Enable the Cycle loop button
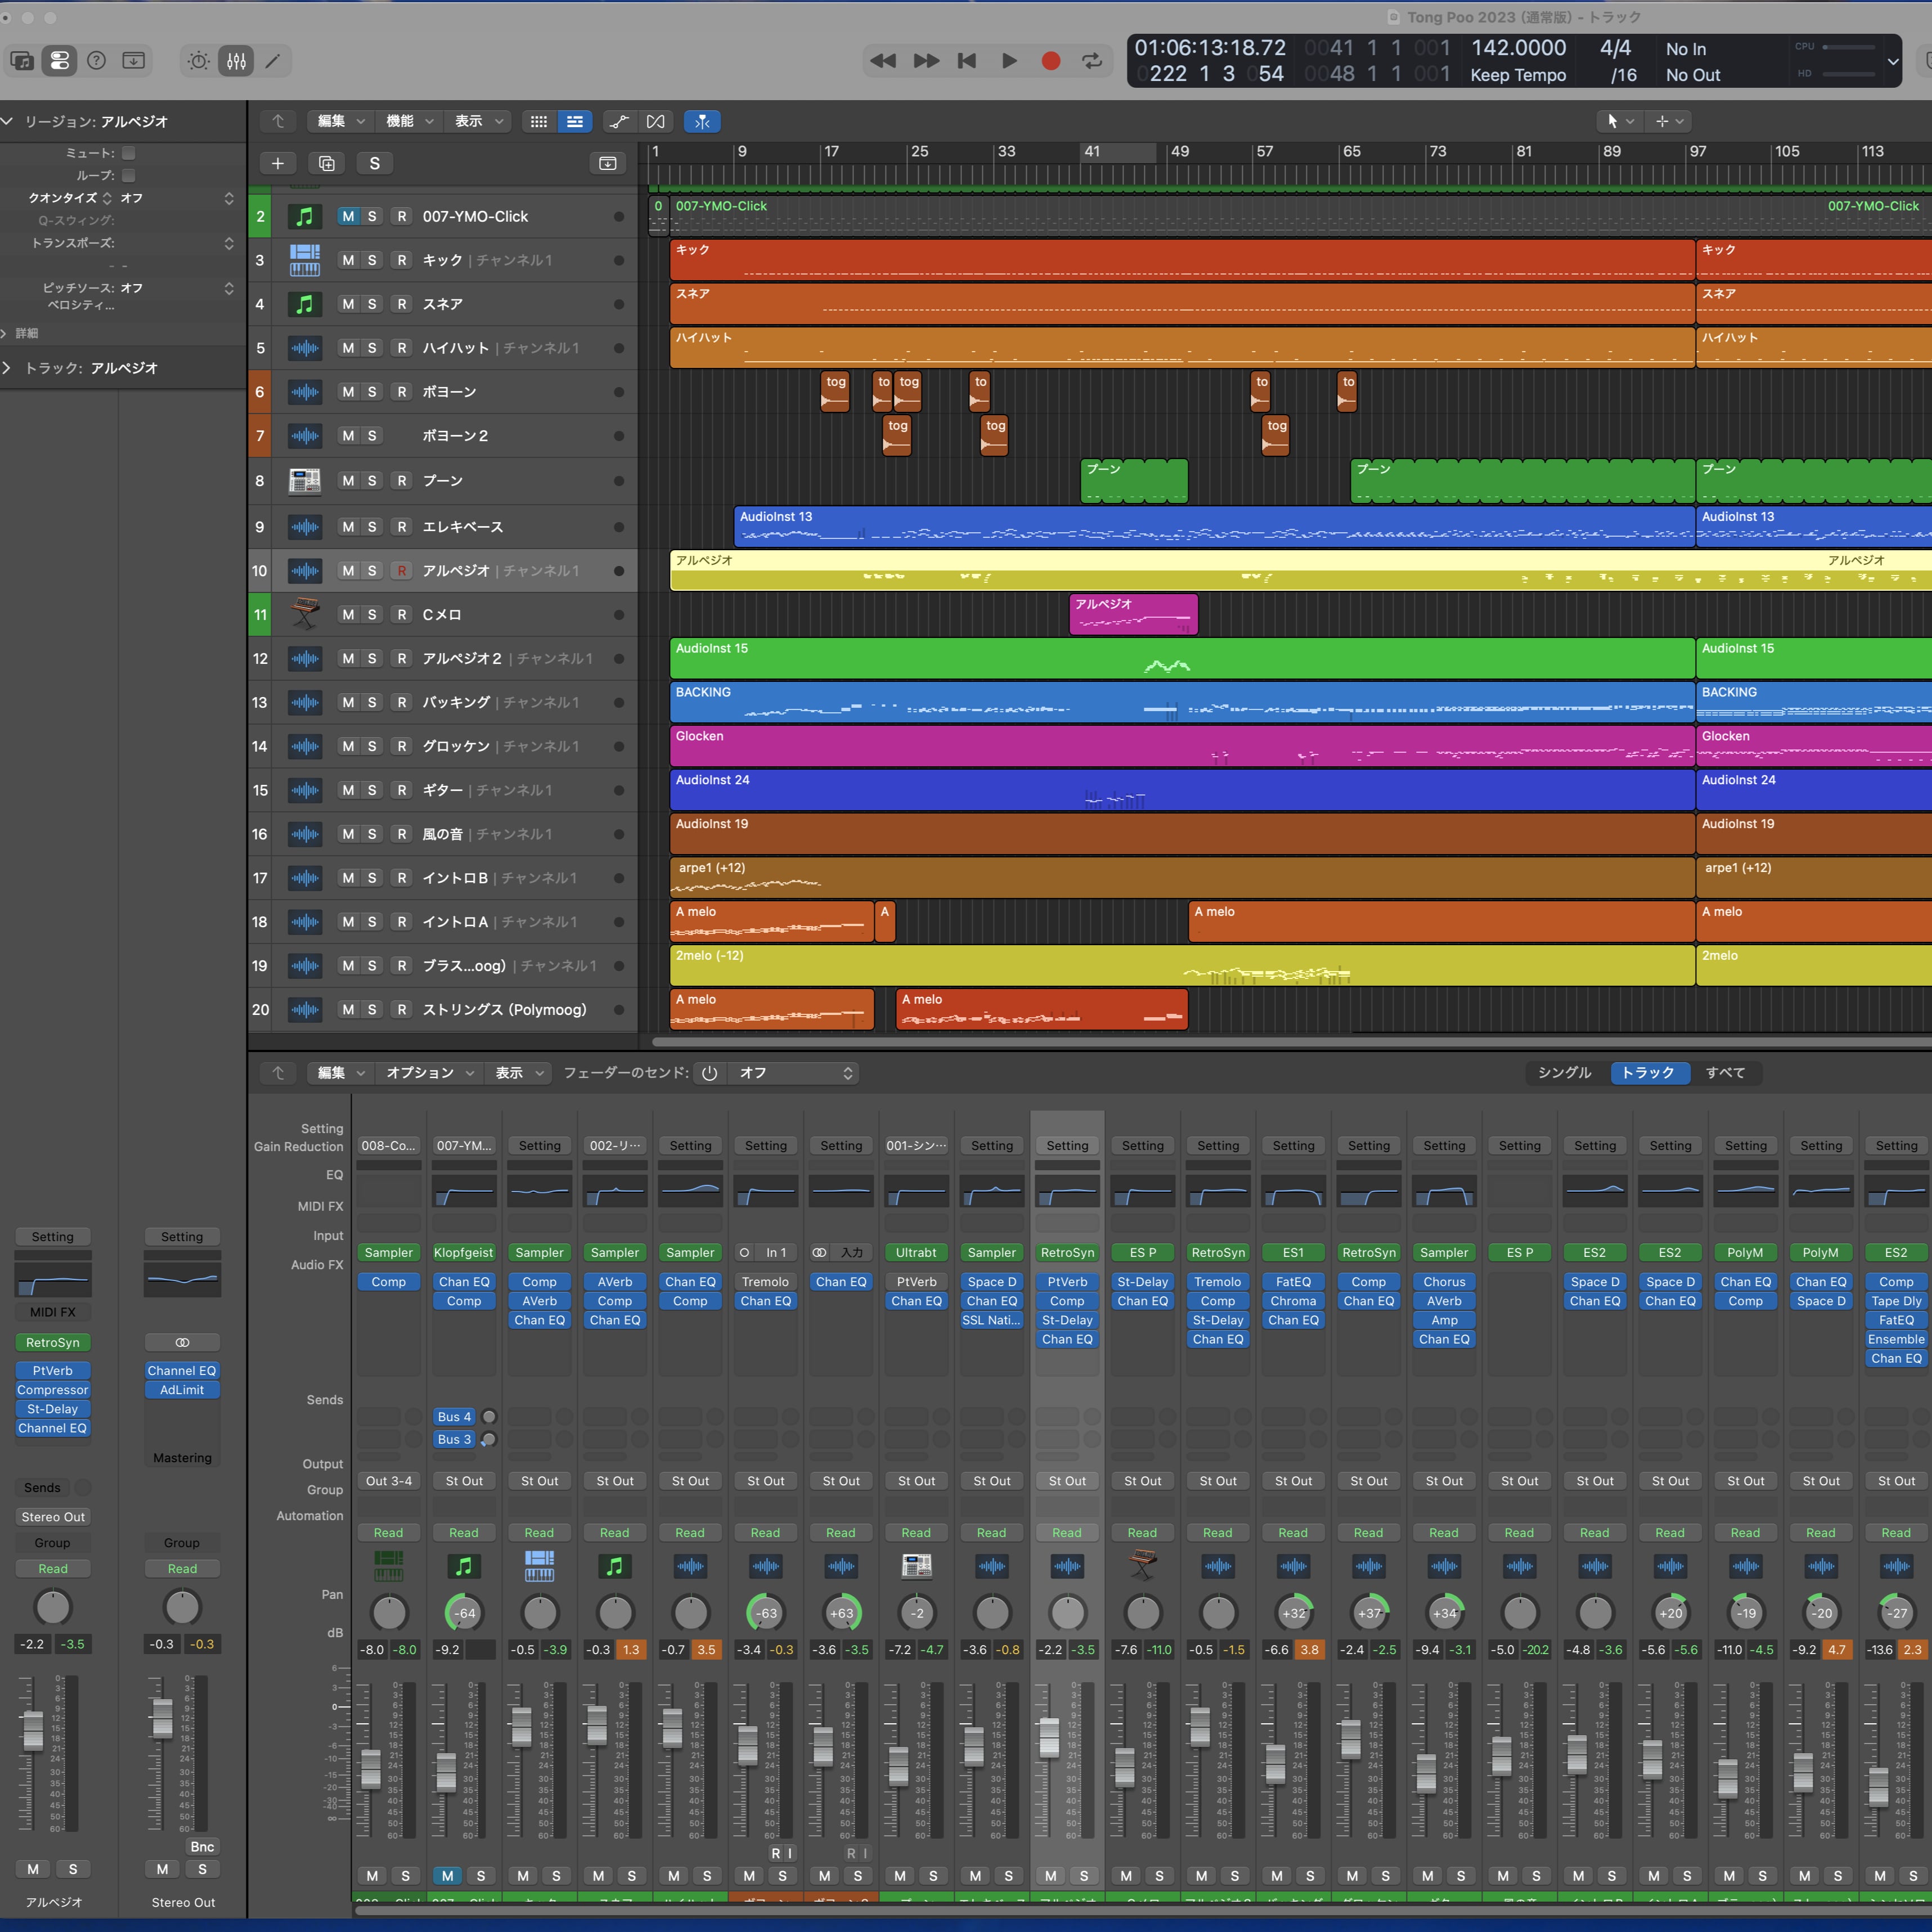 pos(1092,61)
